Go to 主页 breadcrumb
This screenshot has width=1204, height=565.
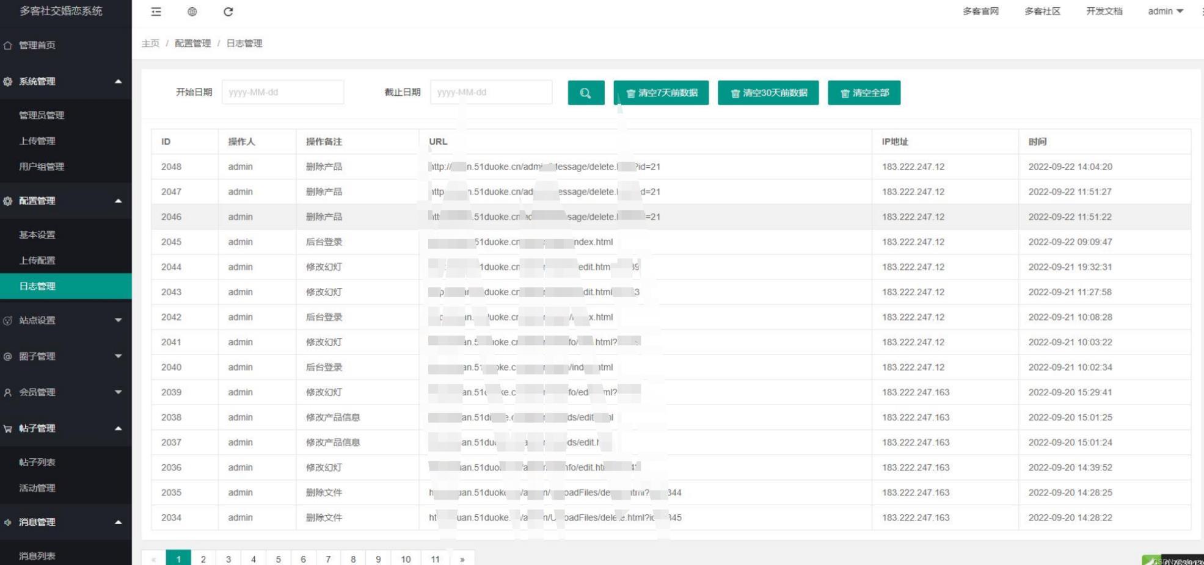(150, 43)
